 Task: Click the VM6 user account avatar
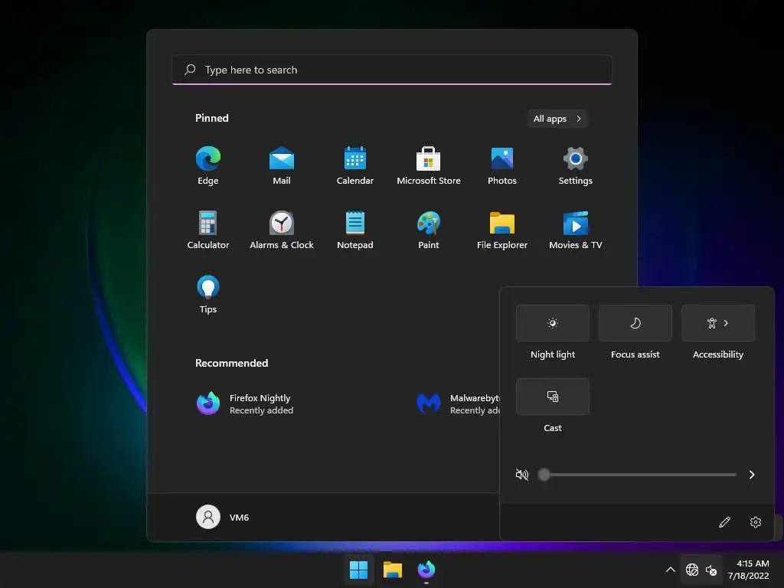pos(208,517)
